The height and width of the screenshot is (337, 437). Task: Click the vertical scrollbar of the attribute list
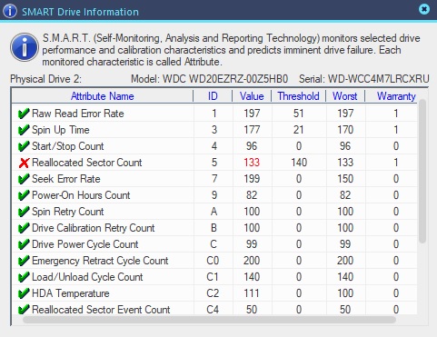[x=422, y=171]
